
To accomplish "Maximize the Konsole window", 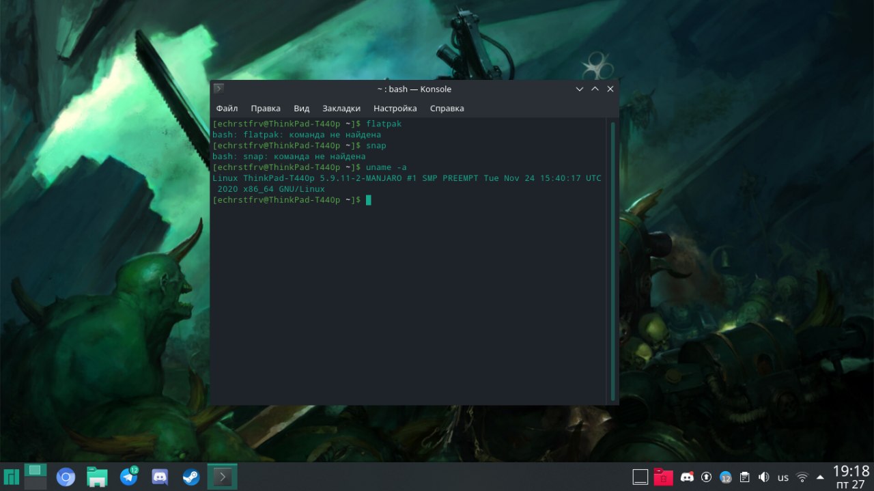I will click(595, 89).
